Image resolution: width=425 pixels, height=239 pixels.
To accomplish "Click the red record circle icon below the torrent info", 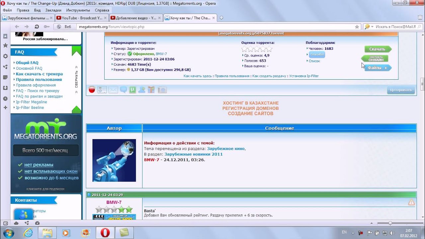I will pos(92,90).
